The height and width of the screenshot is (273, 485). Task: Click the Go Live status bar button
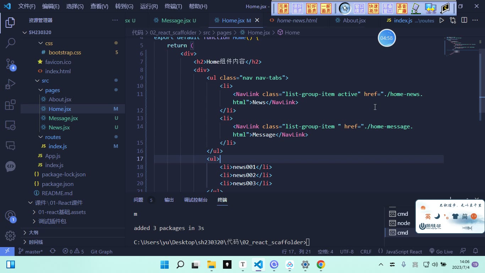[441, 252]
